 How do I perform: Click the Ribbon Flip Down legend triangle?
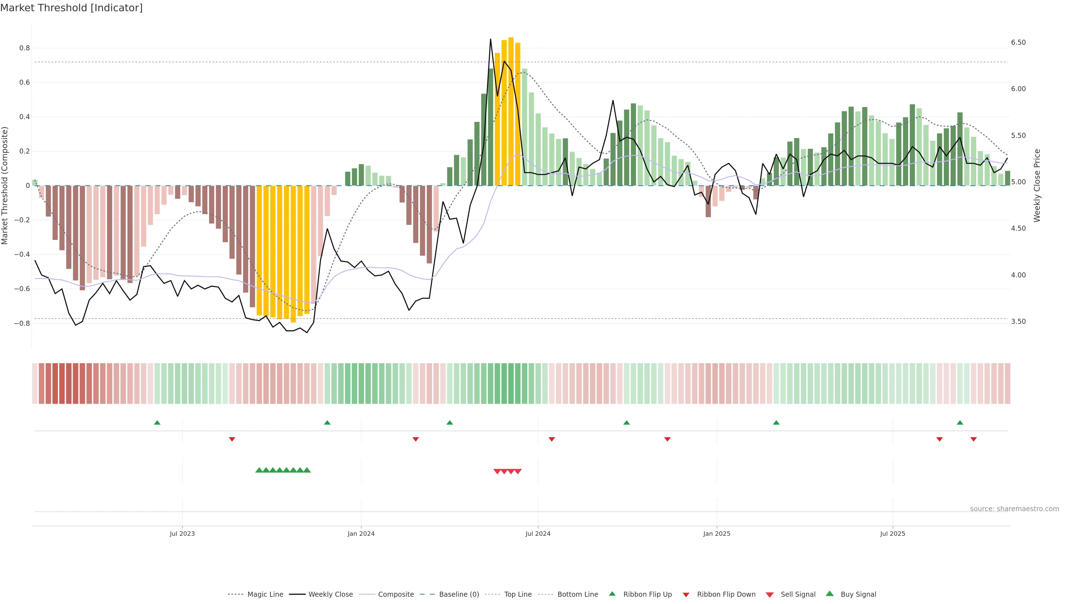pos(686,595)
